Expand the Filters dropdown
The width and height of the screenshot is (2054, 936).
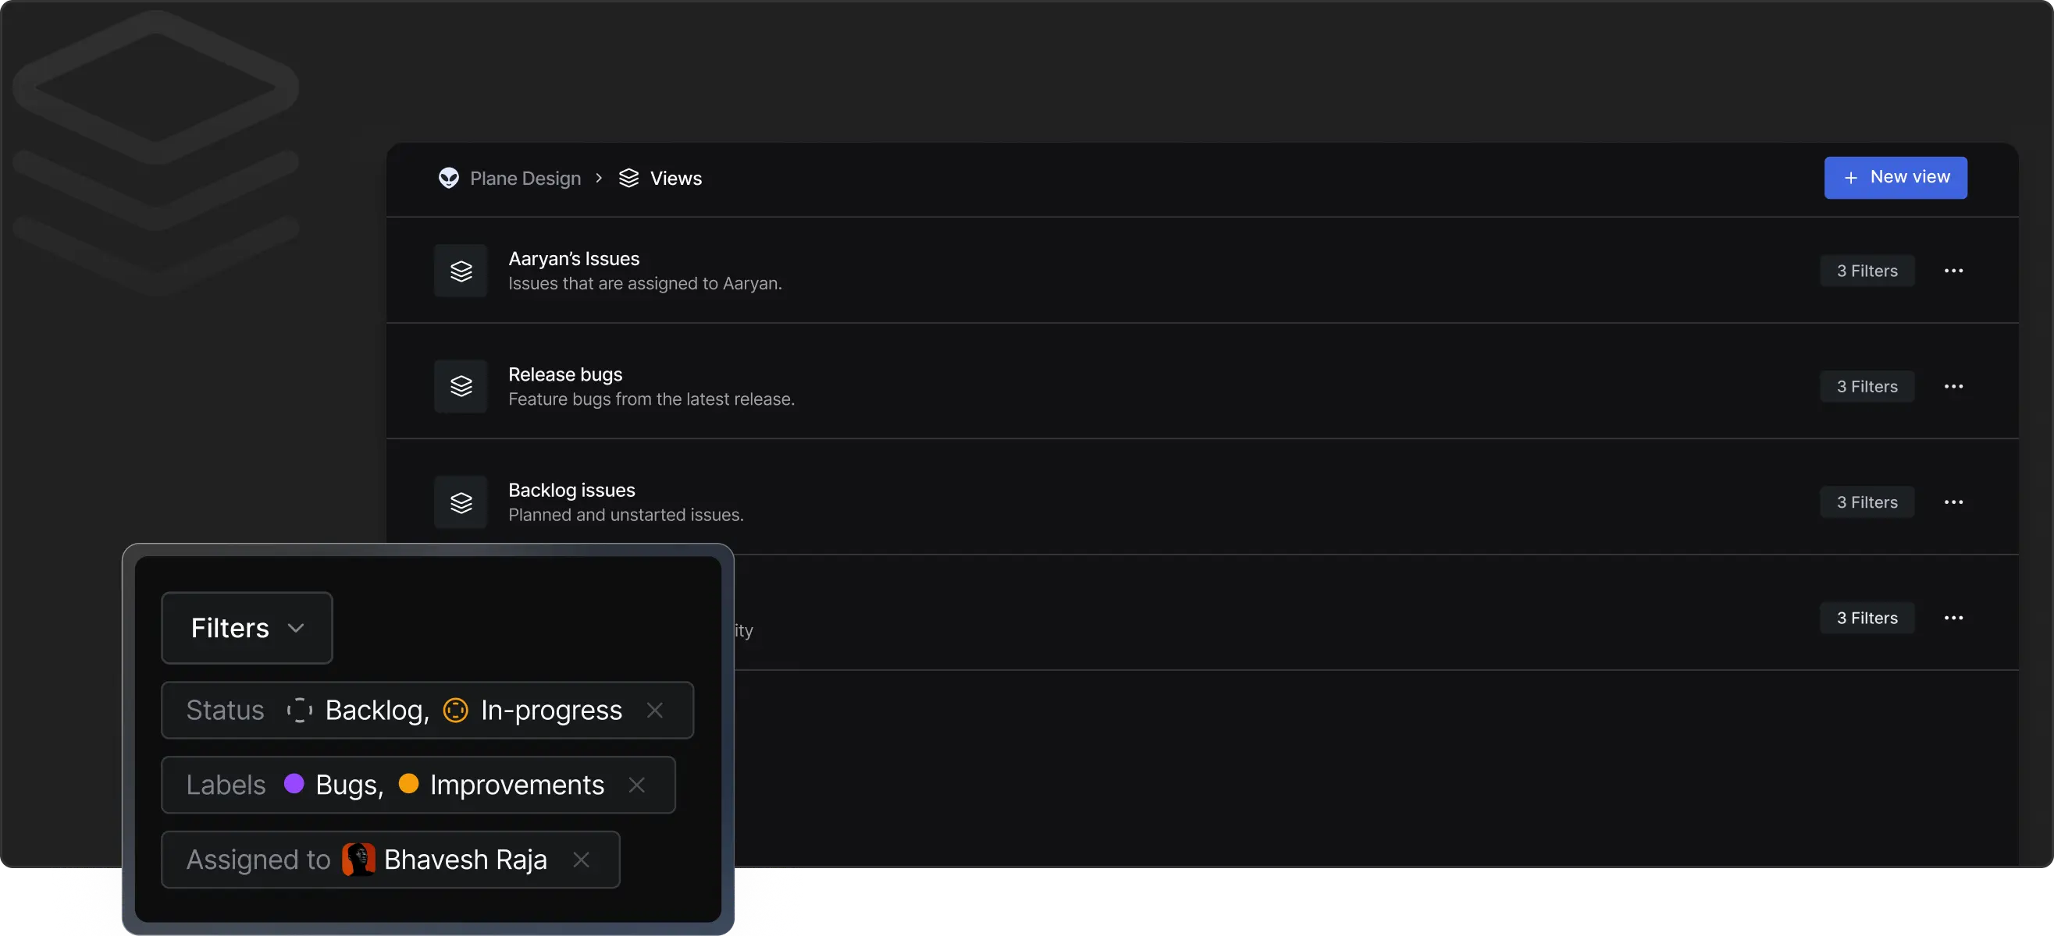(247, 628)
